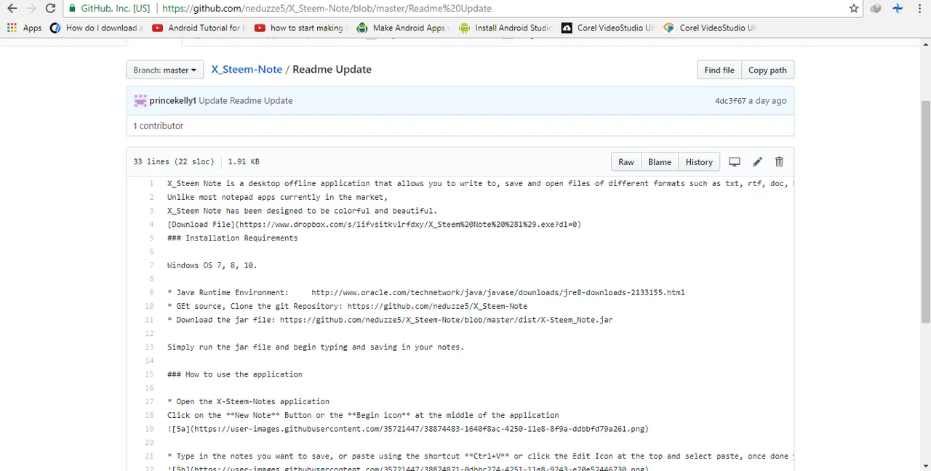Open the file History
This screenshot has height=471, width=931.
coord(699,162)
